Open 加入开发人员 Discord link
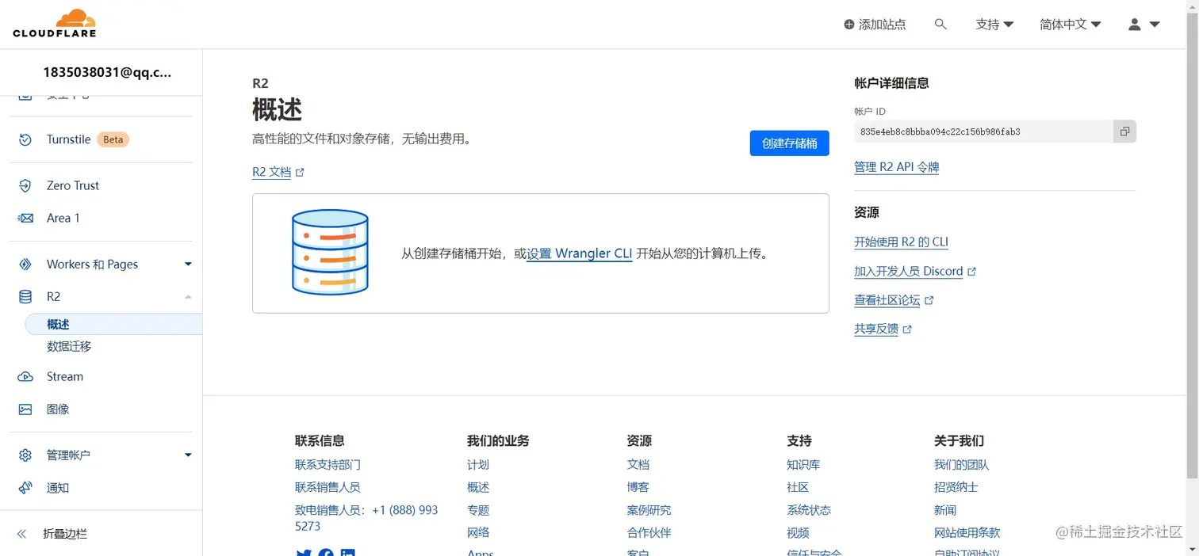The height and width of the screenshot is (556, 1199). [x=908, y=272]
